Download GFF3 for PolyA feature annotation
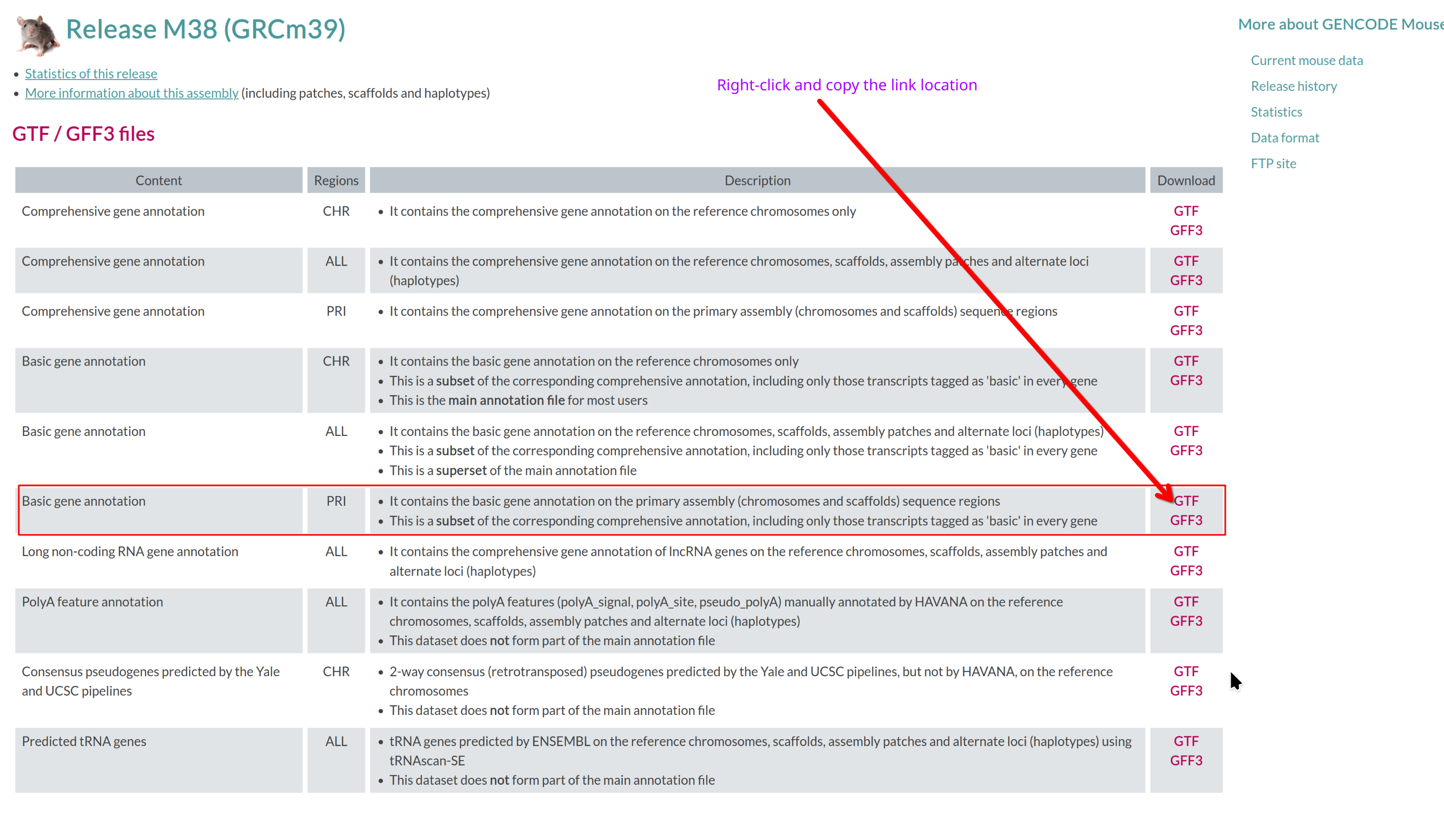 pyautogui.click(x=1186, y=621)
